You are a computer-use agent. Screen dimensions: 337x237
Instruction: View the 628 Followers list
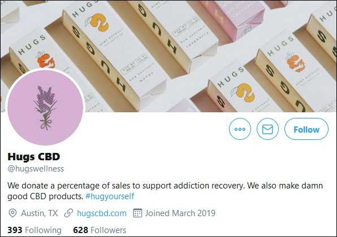100,230
